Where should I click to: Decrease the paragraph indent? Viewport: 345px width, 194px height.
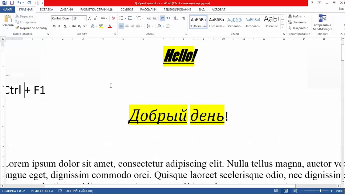(149, 18)
